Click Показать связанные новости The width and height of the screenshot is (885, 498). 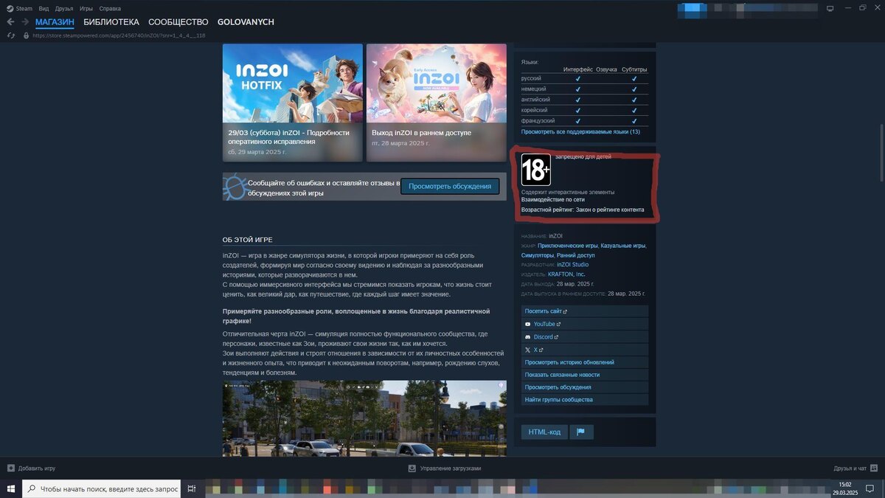pos(585,375)
